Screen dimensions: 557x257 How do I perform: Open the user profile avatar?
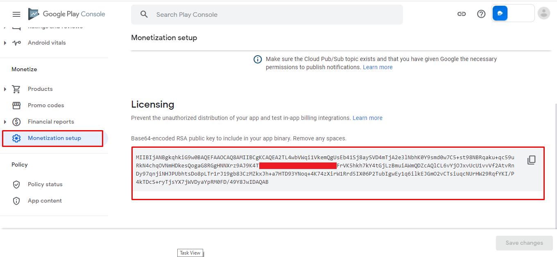(x=543, y=14)
